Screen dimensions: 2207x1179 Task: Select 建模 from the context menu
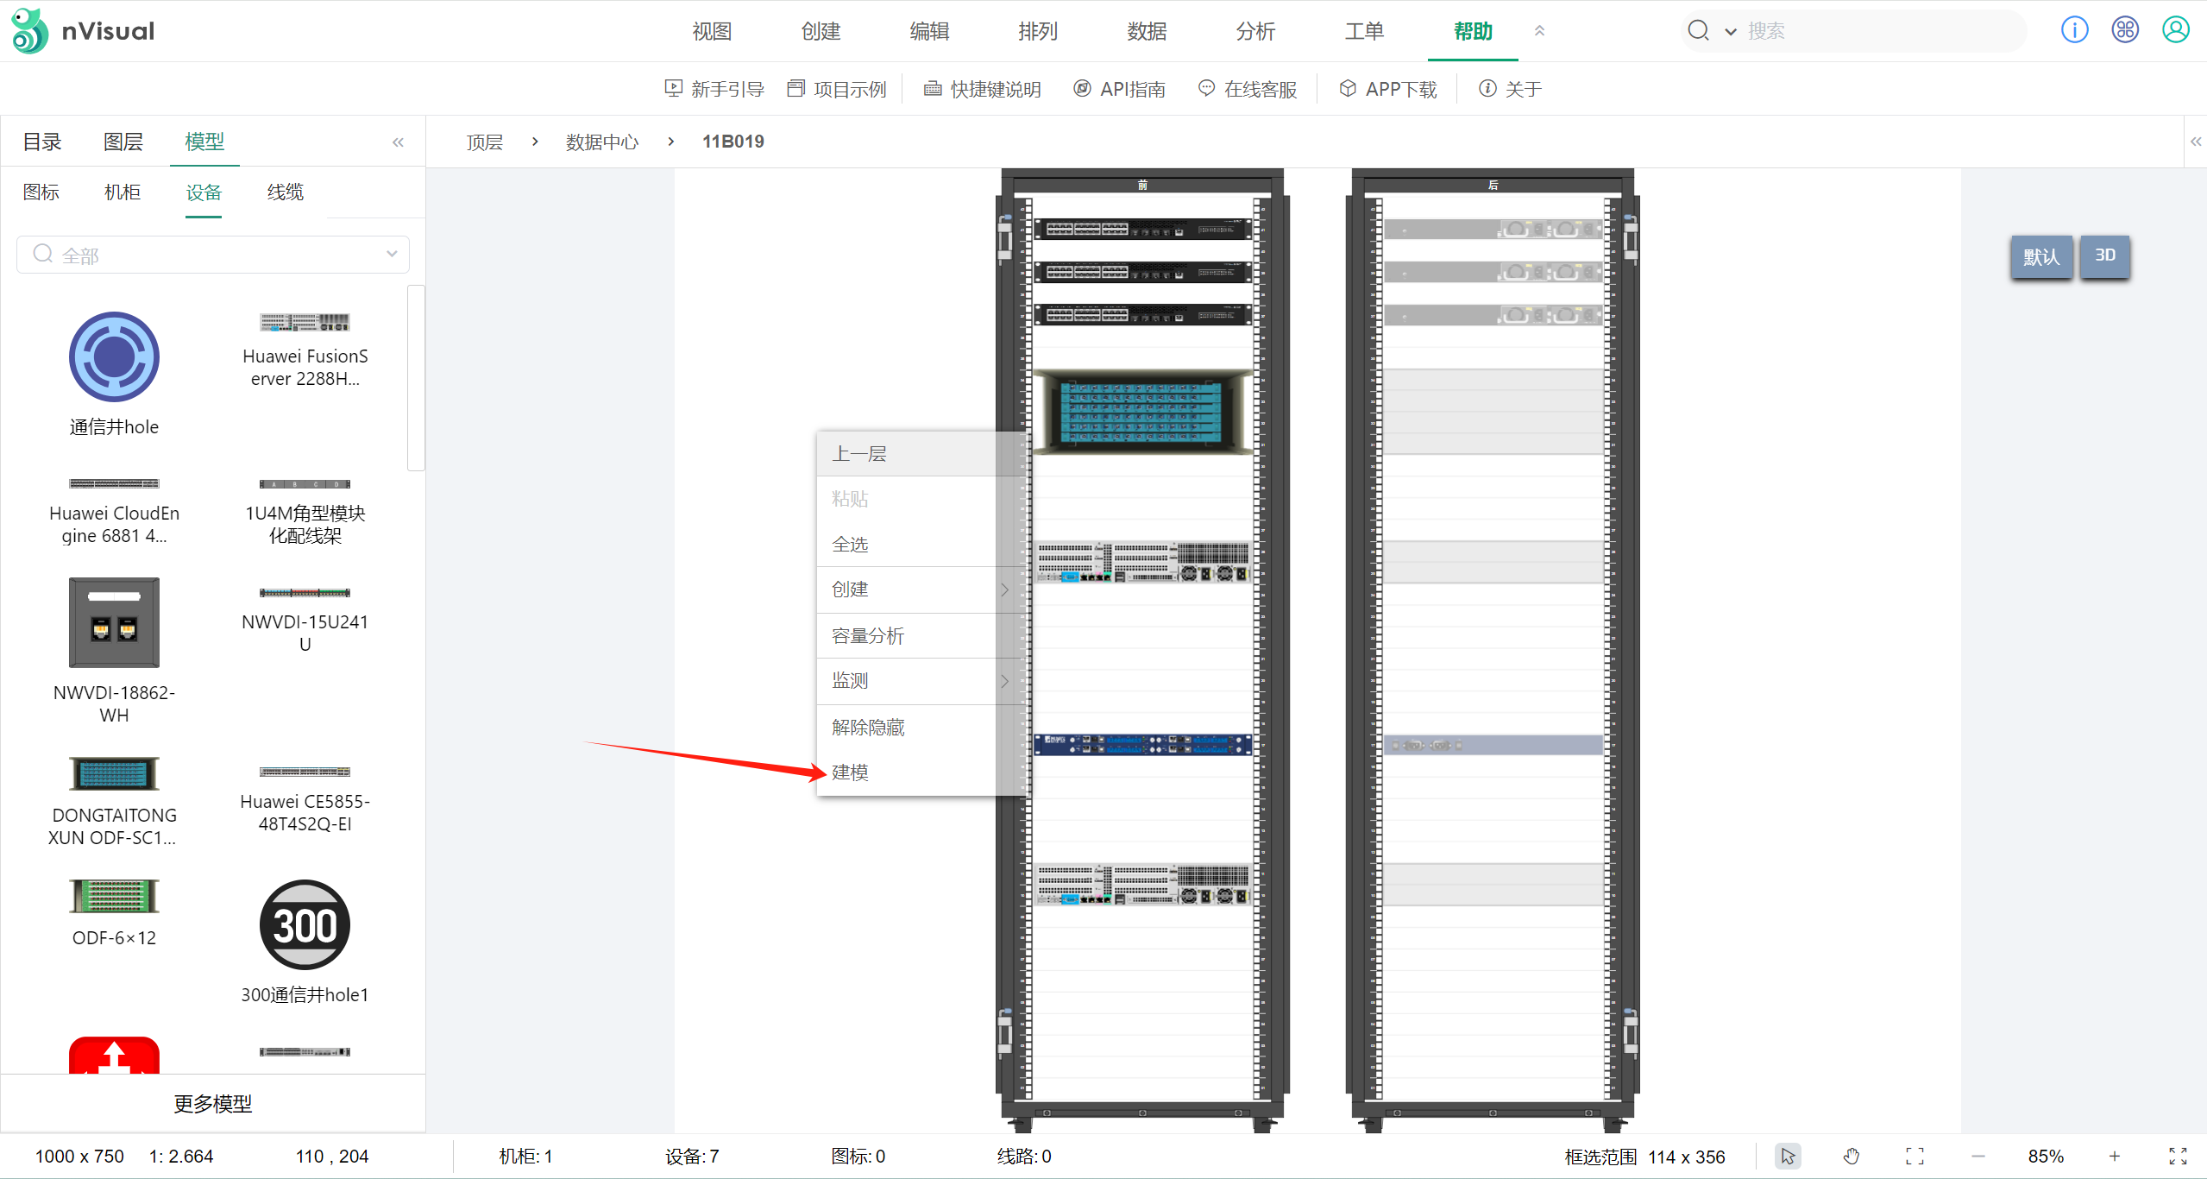(851, 772)
